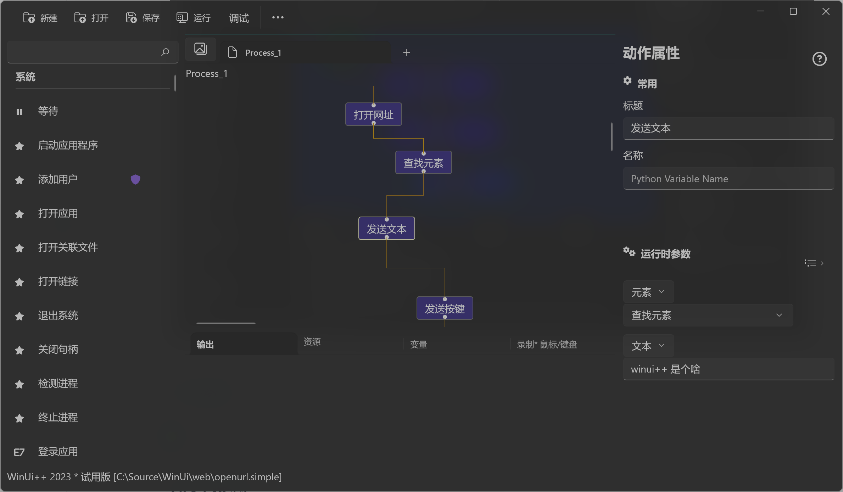
Task: Click the New (新建) toolbar icon
Action: (29, 18)
